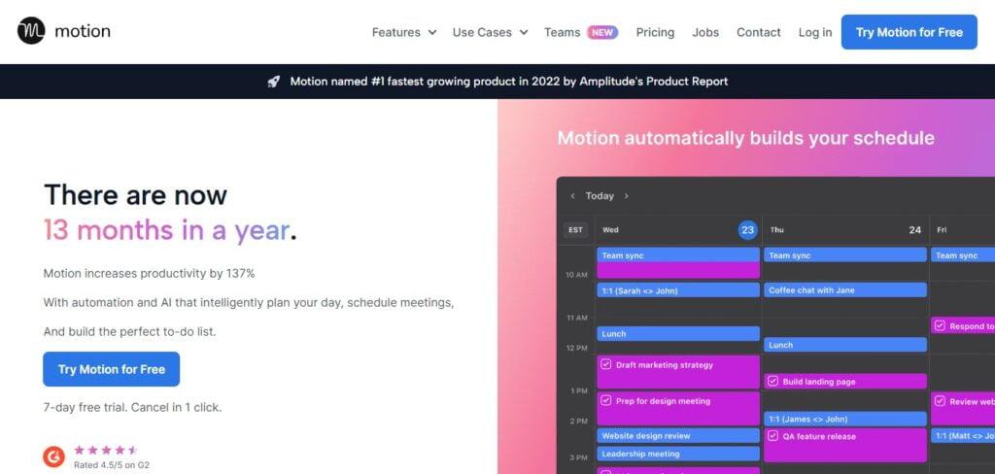Image resolution: width=995 pixels, height=474 pixels.
Task: Open the Contact page
Action: coord(758,32)
